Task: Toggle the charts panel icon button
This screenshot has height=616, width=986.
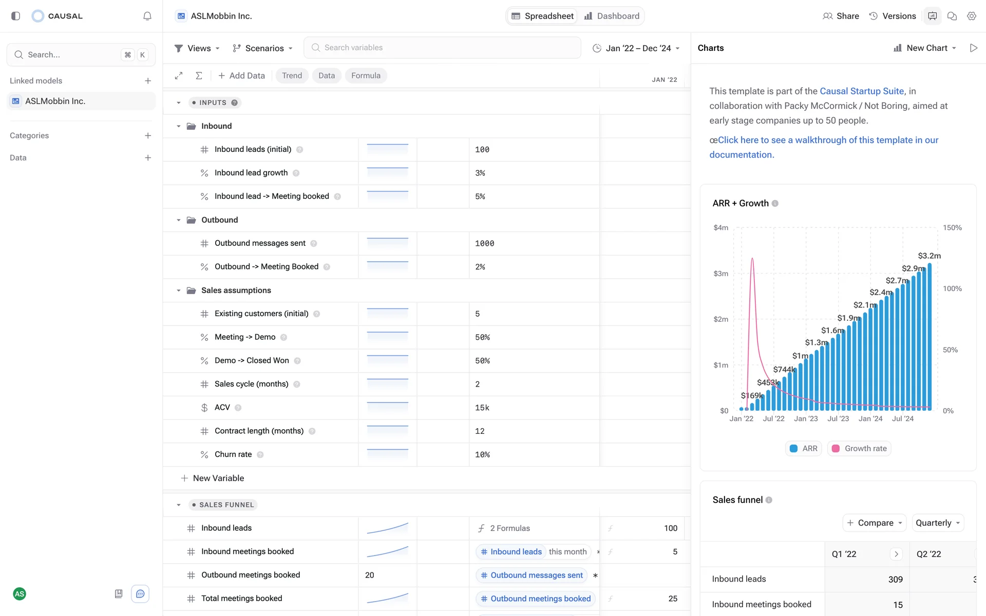Action: click(x=932, y=16)
